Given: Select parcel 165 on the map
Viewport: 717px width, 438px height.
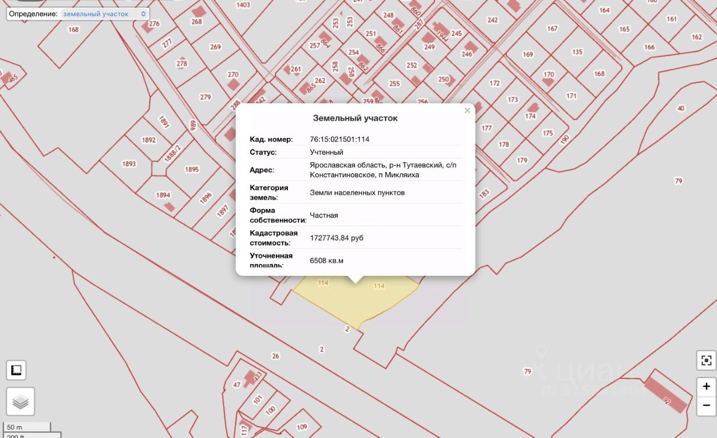Looking at the screenshot, I should [x=624, y=29].
